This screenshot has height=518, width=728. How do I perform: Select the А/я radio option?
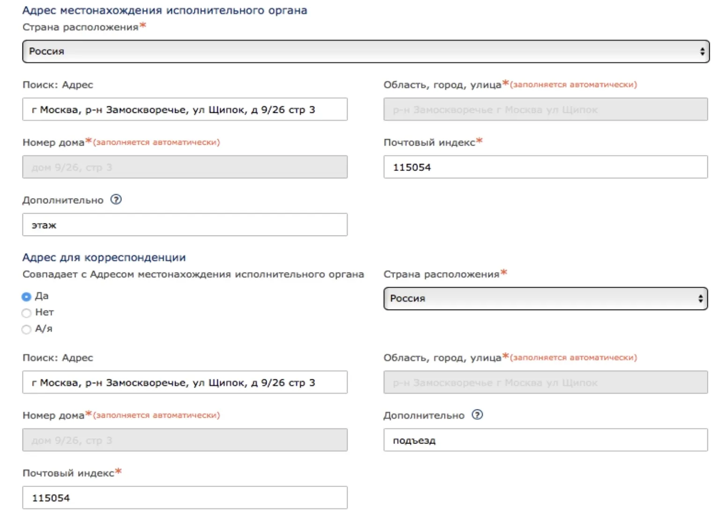[x=27, y=329]
